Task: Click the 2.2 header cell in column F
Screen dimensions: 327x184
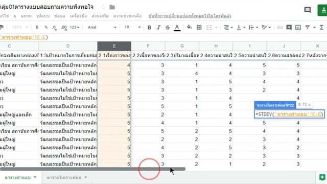Action: tap(148, 56)
